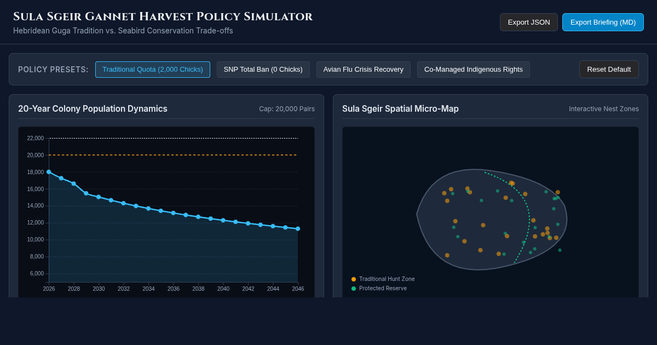Click the 2026 data point on chart
Viewport: 657px width, 345px height.
(x=49, y=172)
